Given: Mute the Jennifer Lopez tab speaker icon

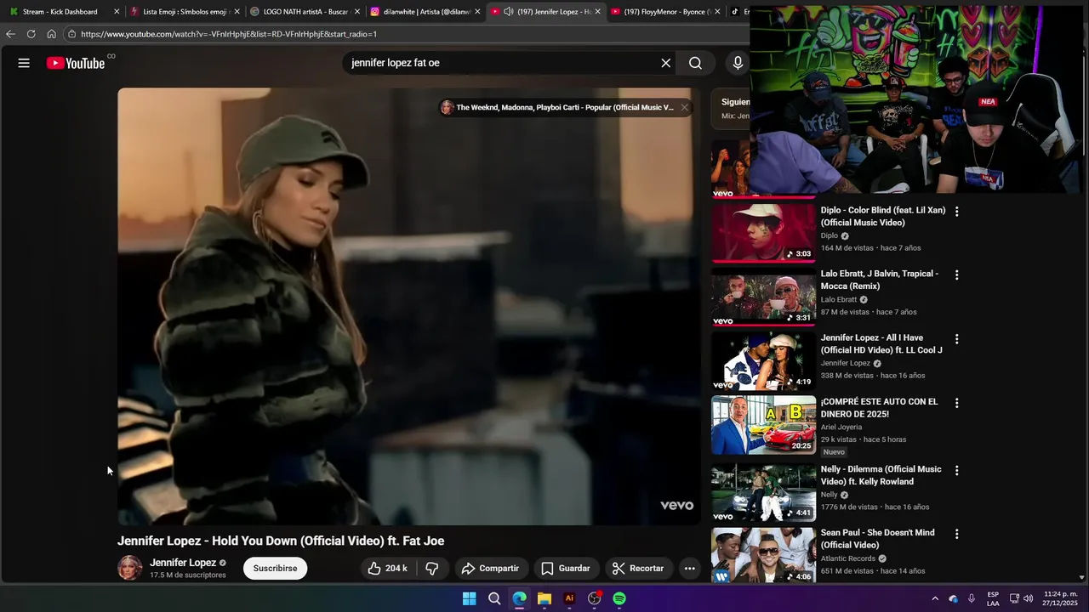Looking at the screenshot, I should pos(508,12).
